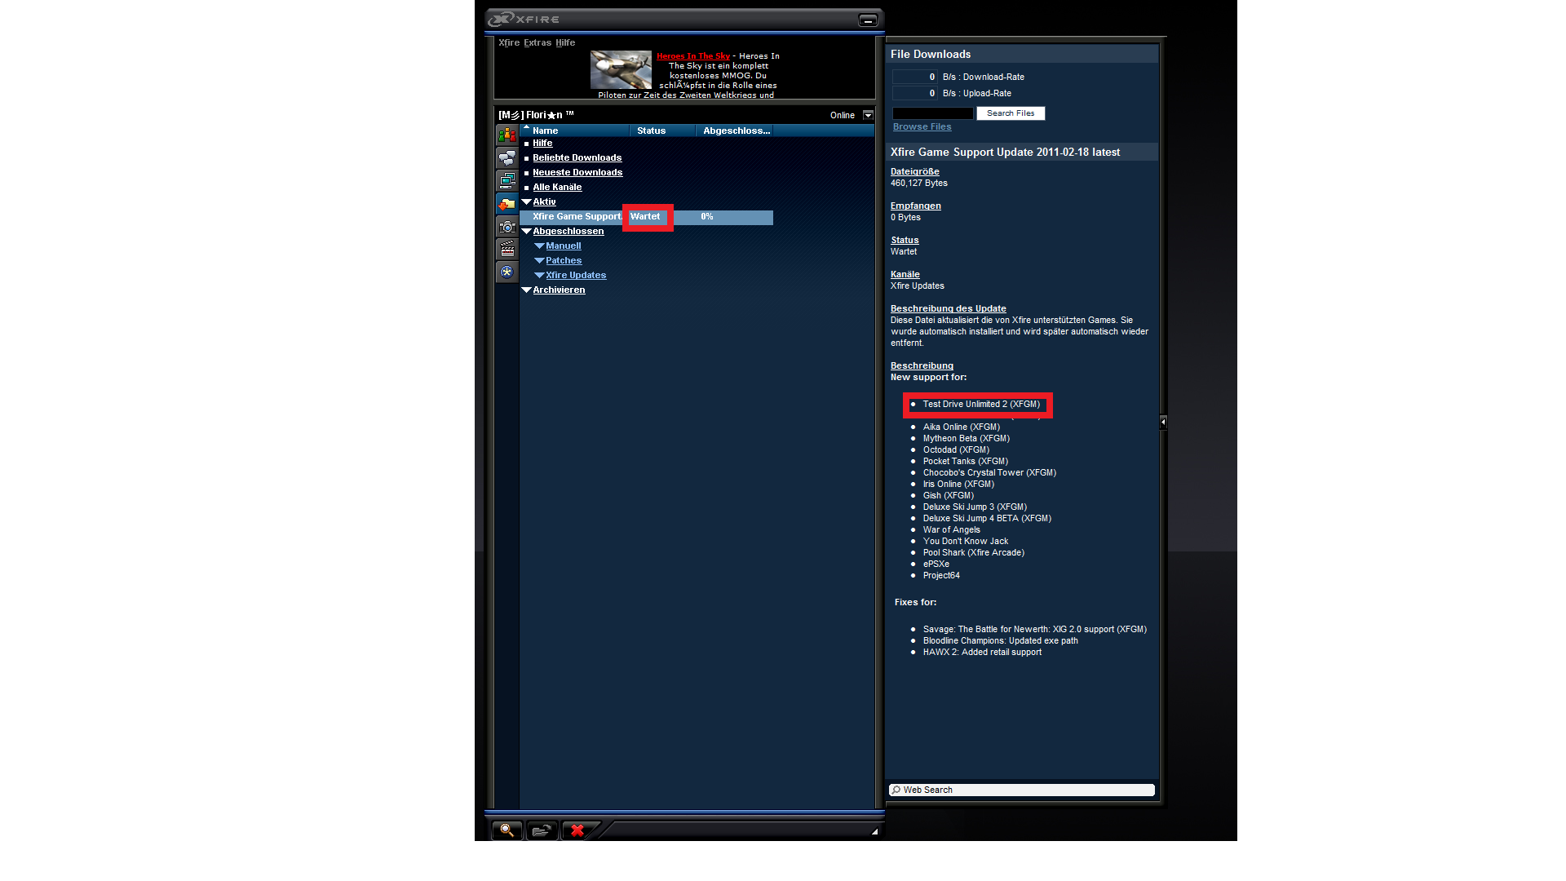Open the Hilfe menu in menu bar

[x=565, y=42]
